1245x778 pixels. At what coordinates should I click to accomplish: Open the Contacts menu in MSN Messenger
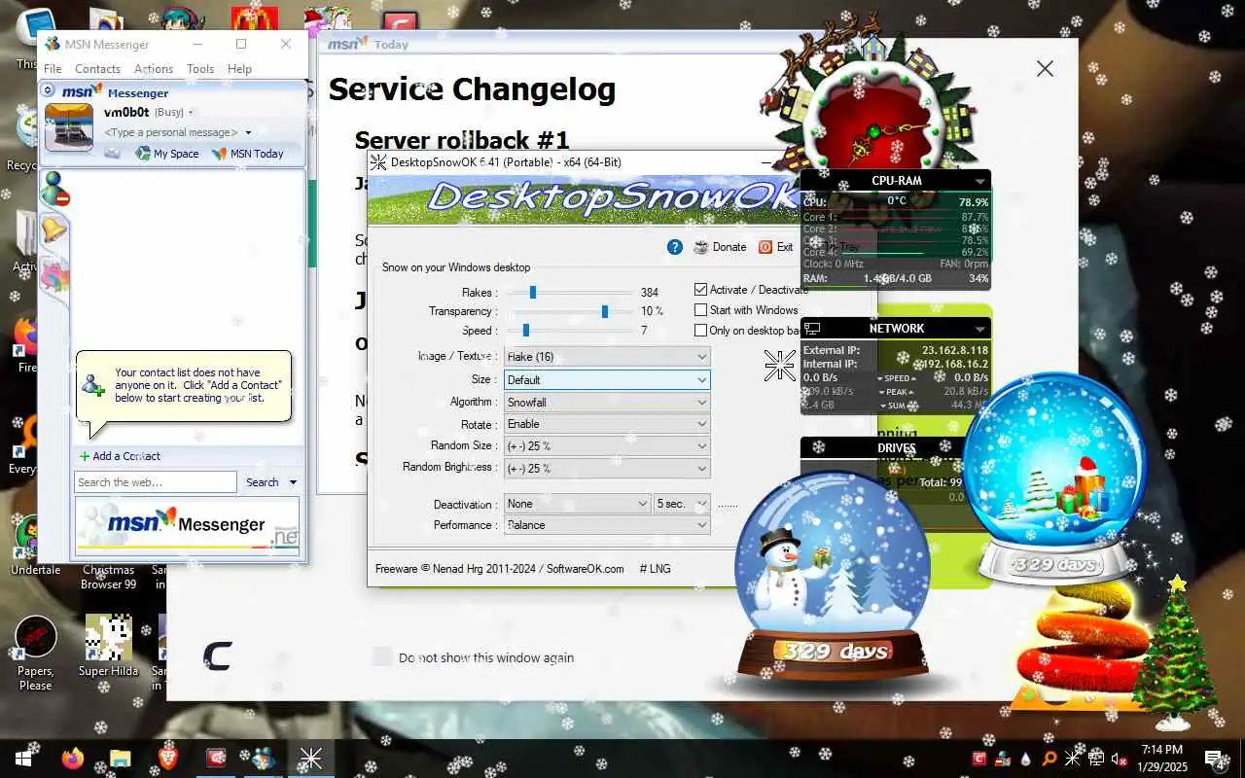(97, 69)
